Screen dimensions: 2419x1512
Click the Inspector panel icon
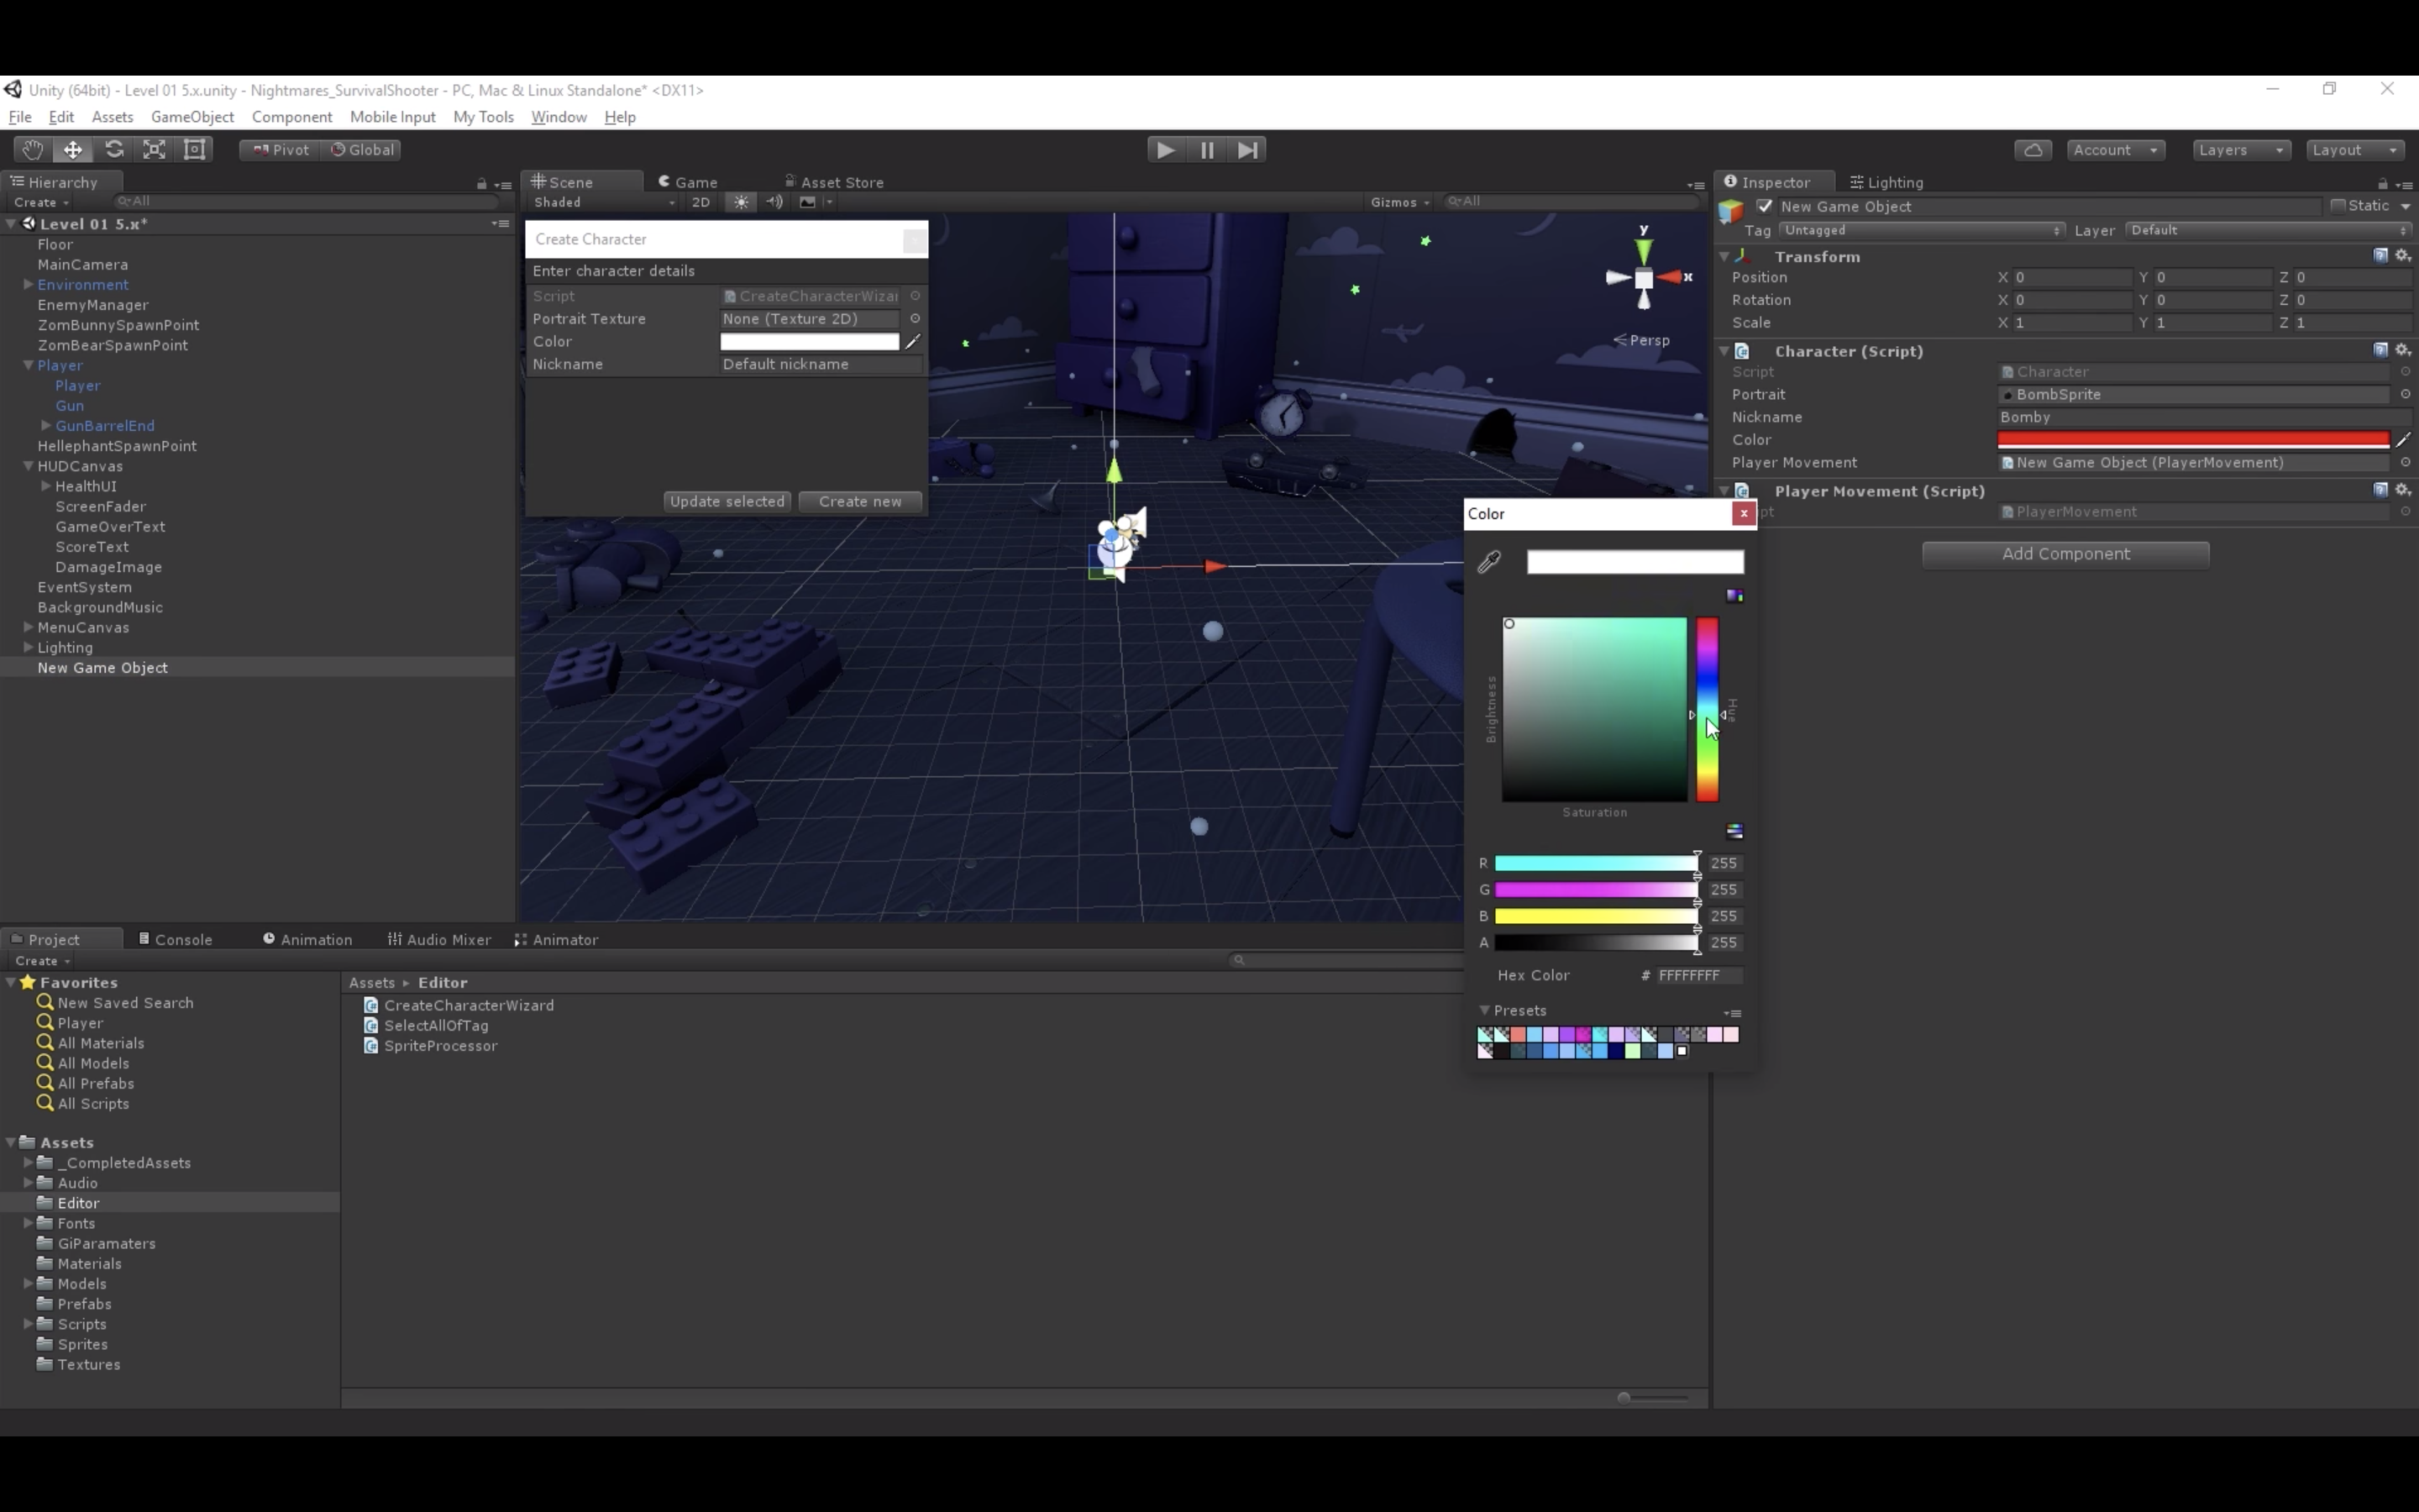(x=1731, y=181)
